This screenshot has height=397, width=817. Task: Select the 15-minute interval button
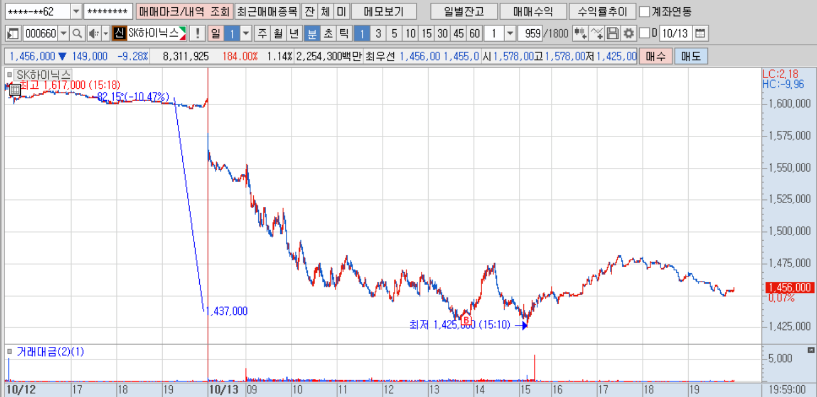coord(427,34)
